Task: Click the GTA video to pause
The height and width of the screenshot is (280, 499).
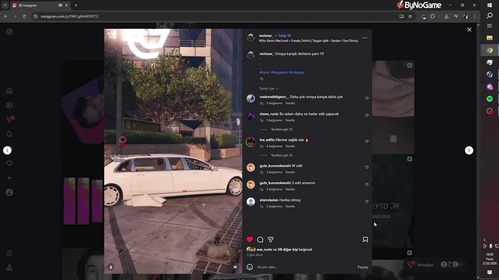Action: (x=173, y=151)
